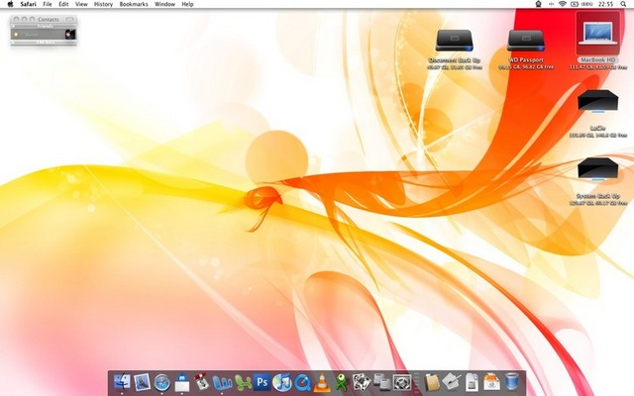Toggle the Contacts window toolbar pill button
This screenshot has height=396, width=634.
click(70, 20)
